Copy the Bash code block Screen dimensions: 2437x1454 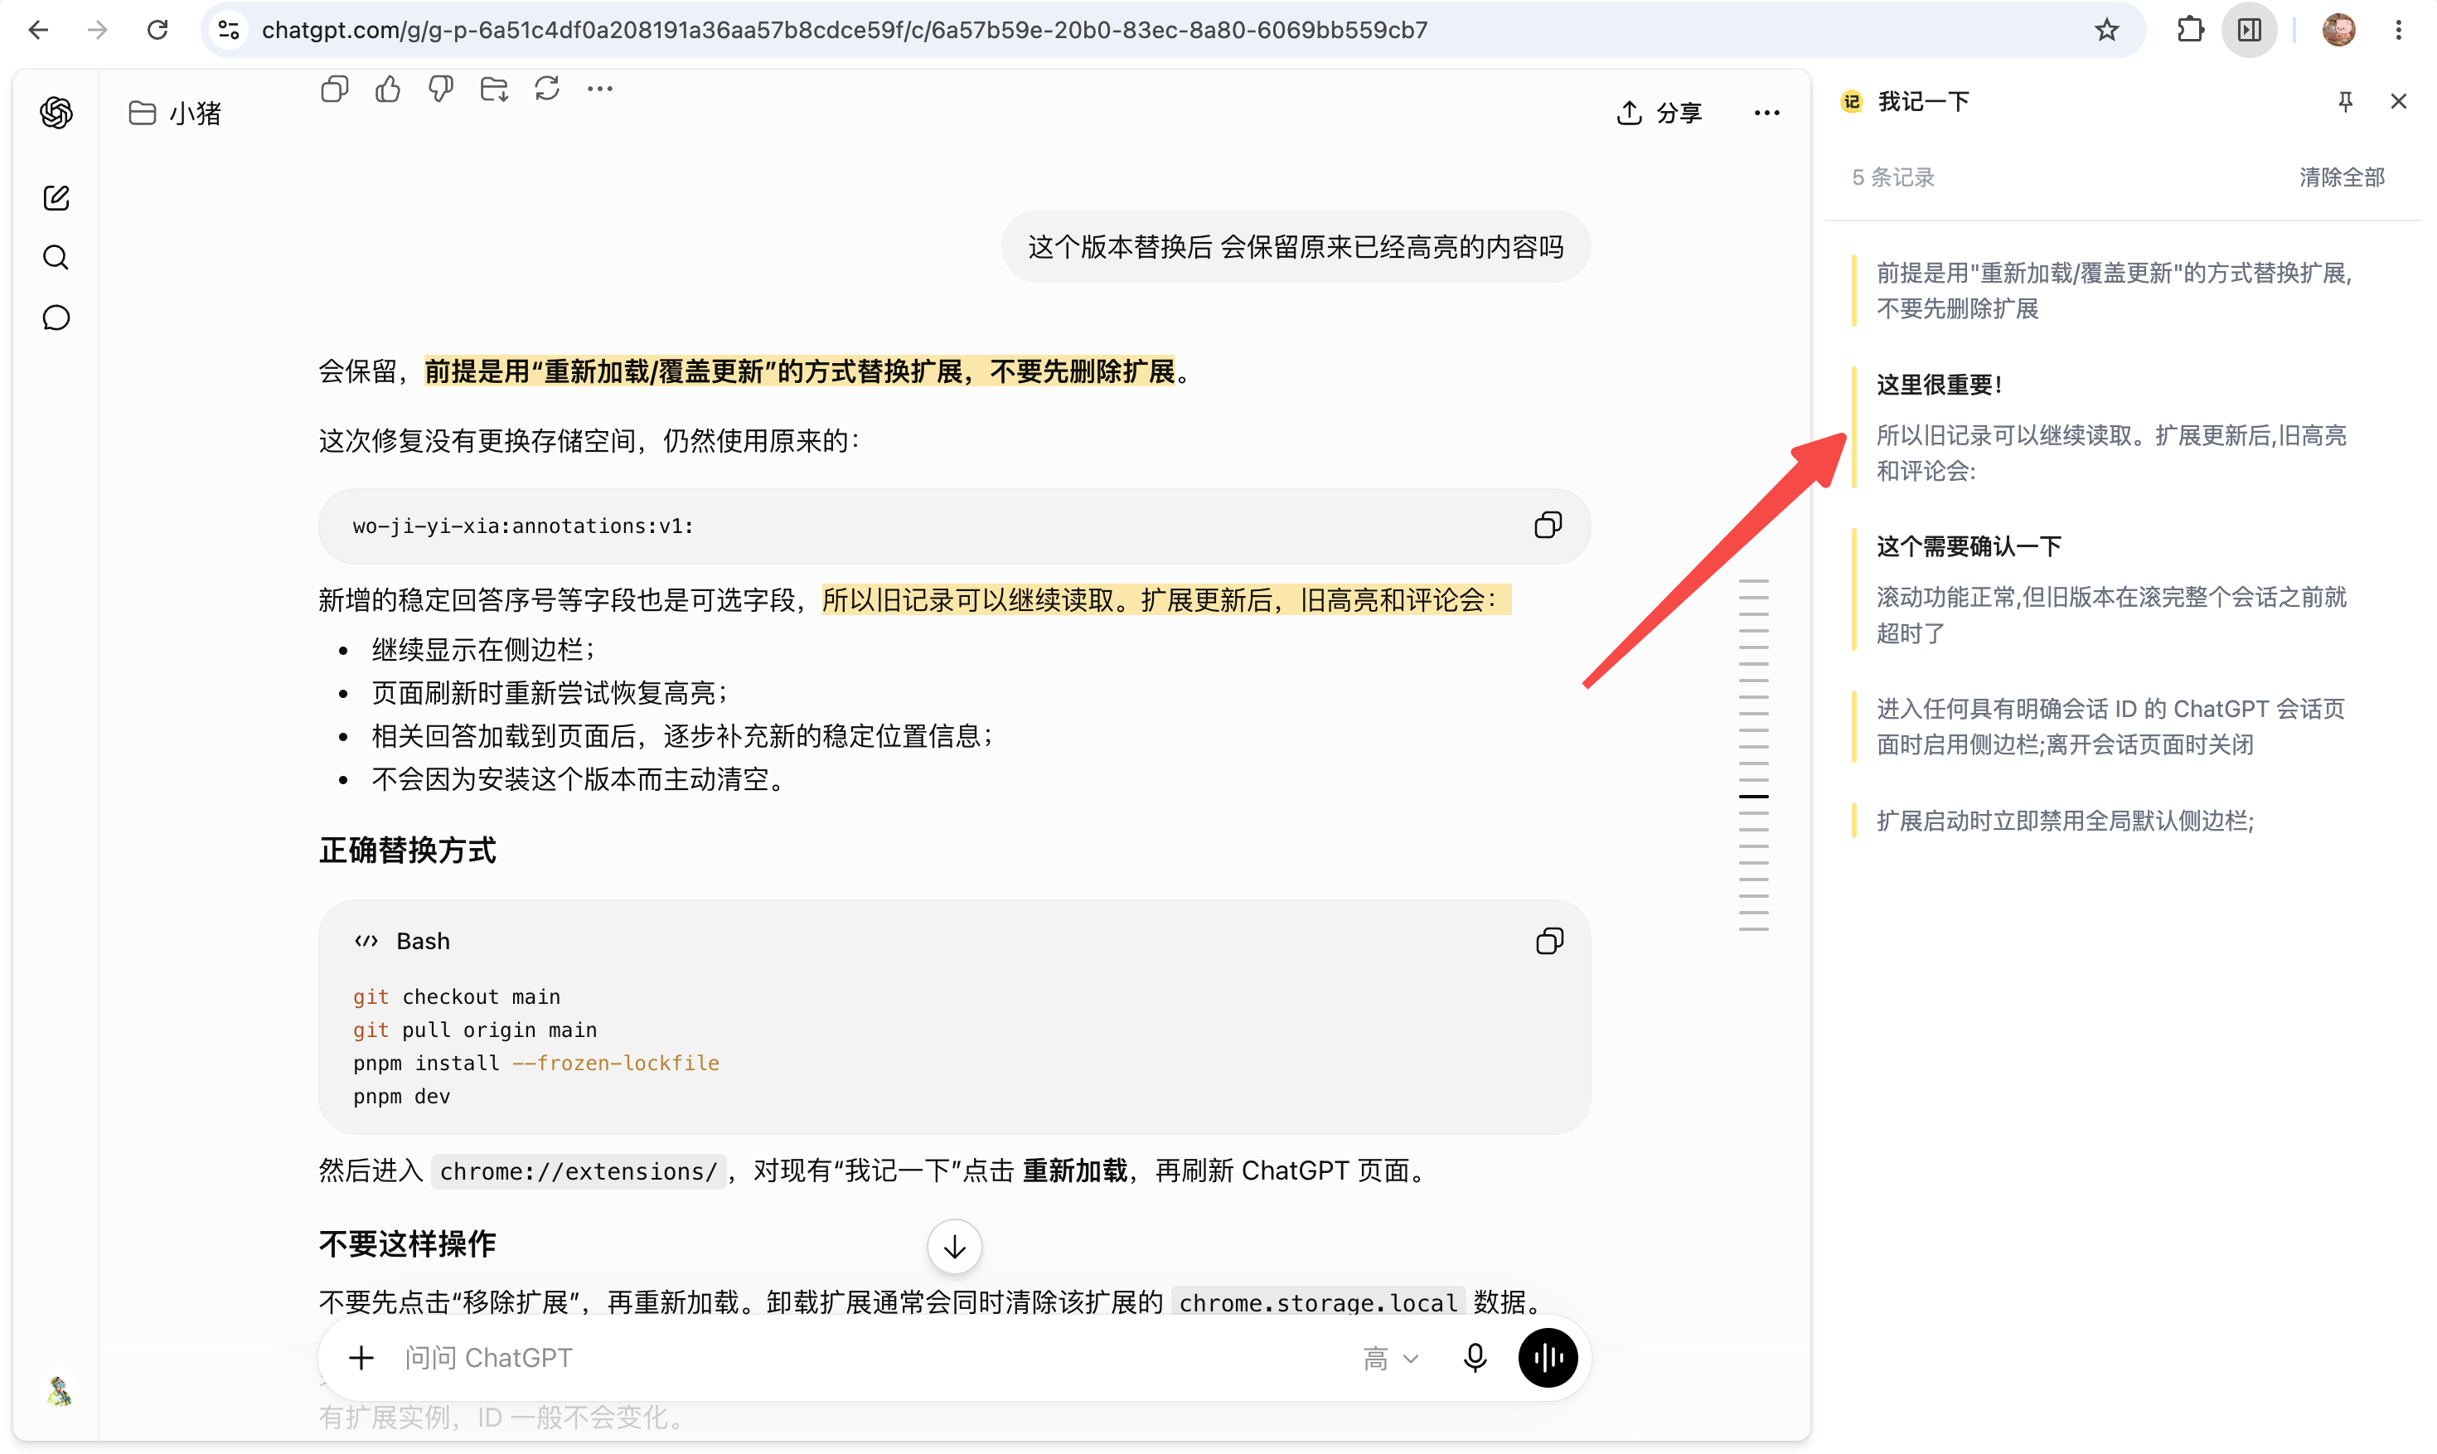pyautogui.click(x=1549, y=942)
